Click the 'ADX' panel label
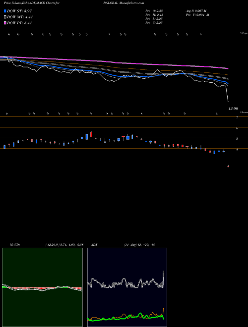 (x=94, y=245)
